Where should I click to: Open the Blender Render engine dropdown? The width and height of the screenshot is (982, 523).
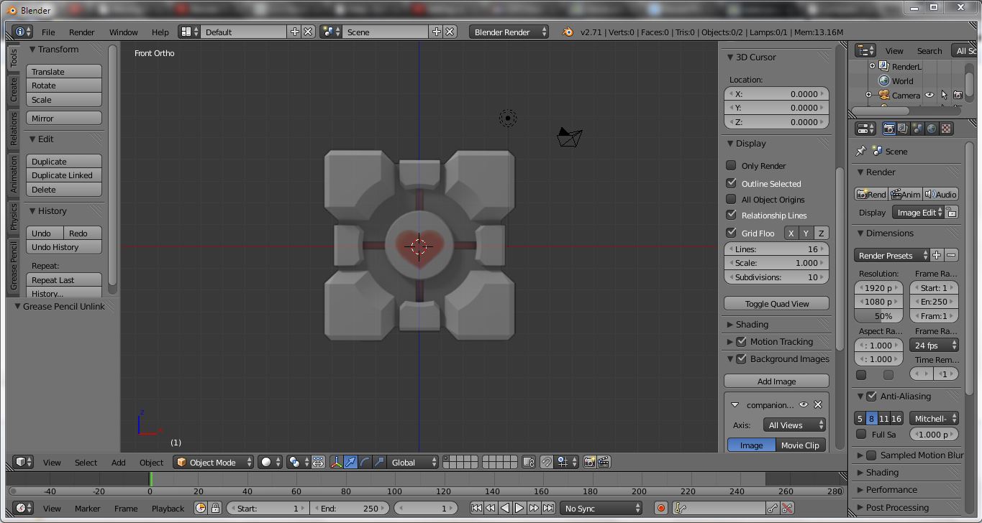tap(509, 32)
